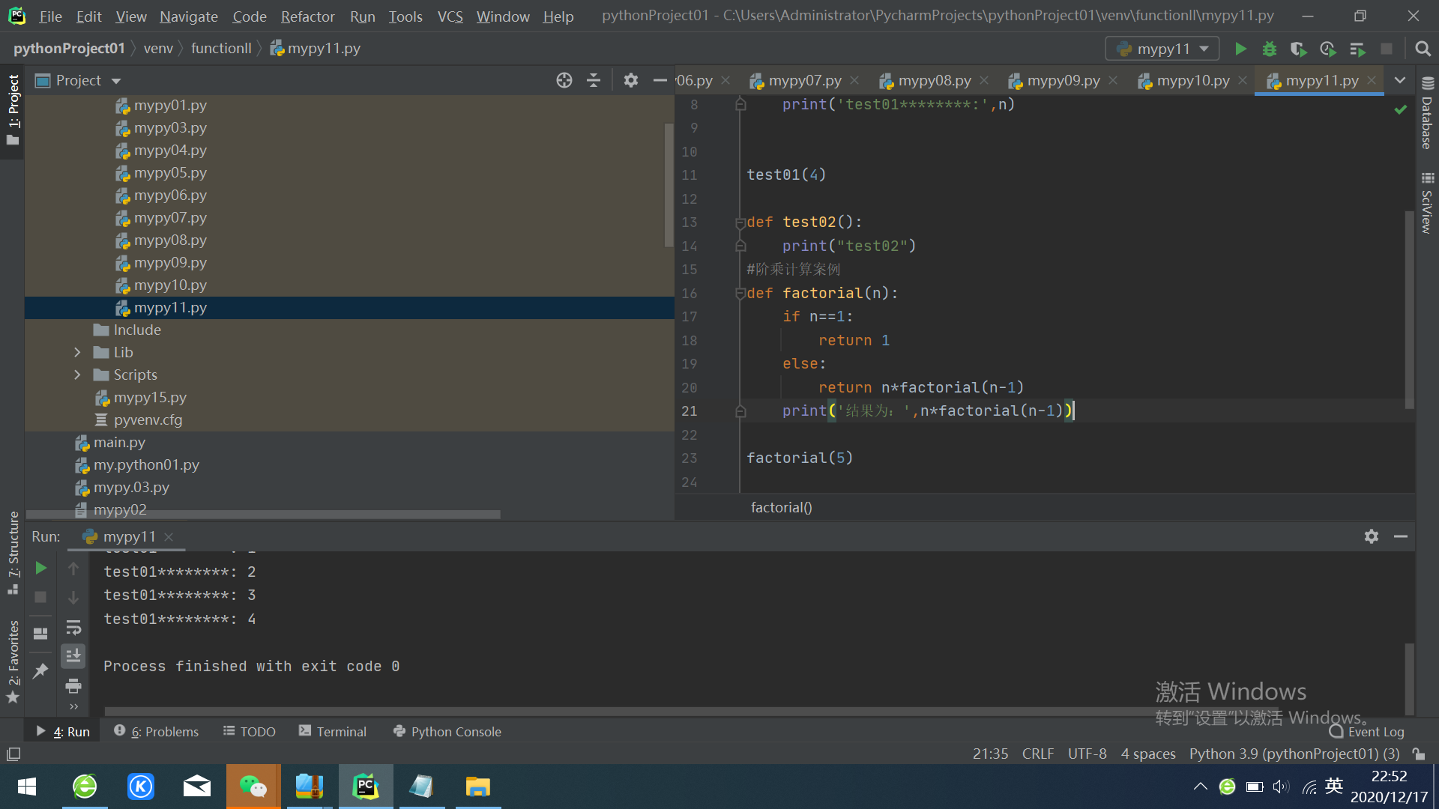This screenshot has width=1439, height=809.
Task: Open the Favorites side tool window
Action: 13,661
